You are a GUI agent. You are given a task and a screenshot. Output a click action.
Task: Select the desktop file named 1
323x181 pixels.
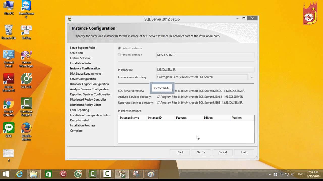coord(9,155)
